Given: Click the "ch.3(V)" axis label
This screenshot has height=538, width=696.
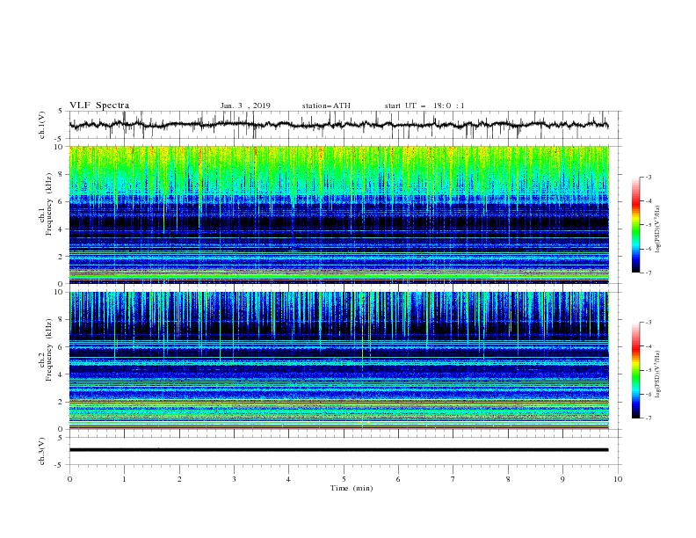Looking at the screenshot, I should pos(42,451).
